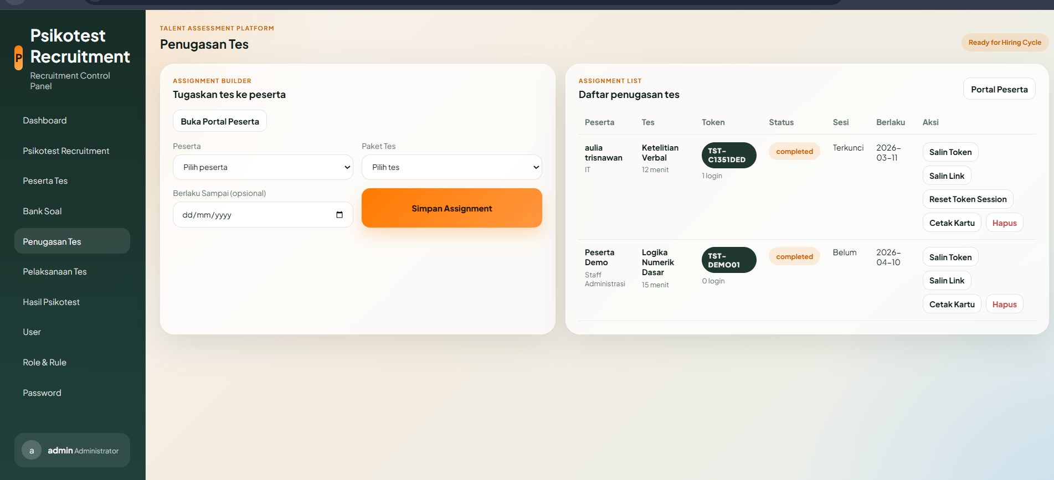The width and height of the screenshot is (1054, 480).
Task: Click the orange P logo icon
Action: [18, 58]
